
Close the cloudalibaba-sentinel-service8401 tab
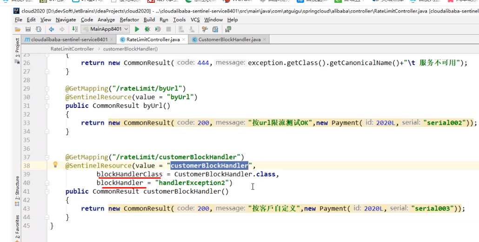112,40
